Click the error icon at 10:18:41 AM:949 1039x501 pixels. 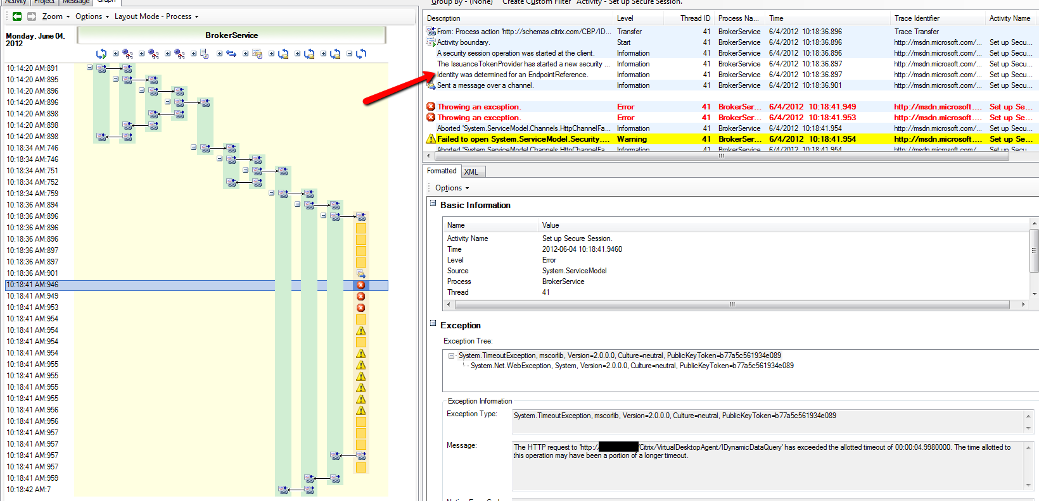point(360,296)
